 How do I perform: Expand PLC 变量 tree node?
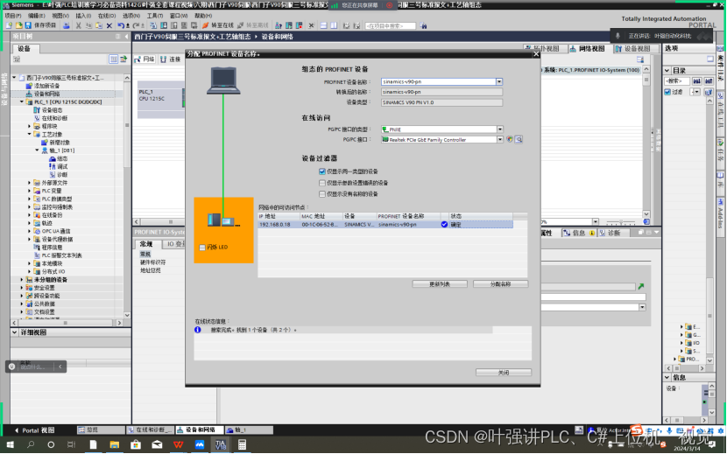[29, 191]
